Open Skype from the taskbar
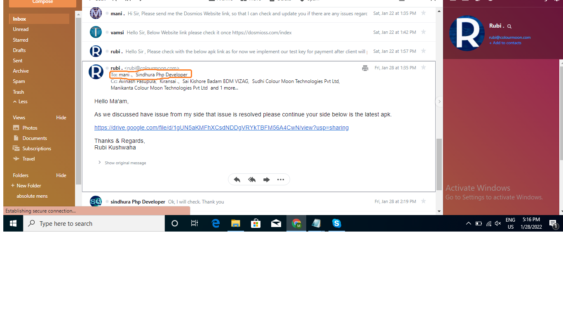 [x=337, y=223]
